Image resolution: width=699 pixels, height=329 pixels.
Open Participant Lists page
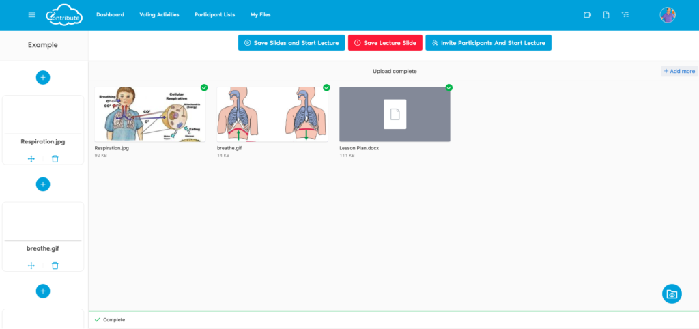214,15
